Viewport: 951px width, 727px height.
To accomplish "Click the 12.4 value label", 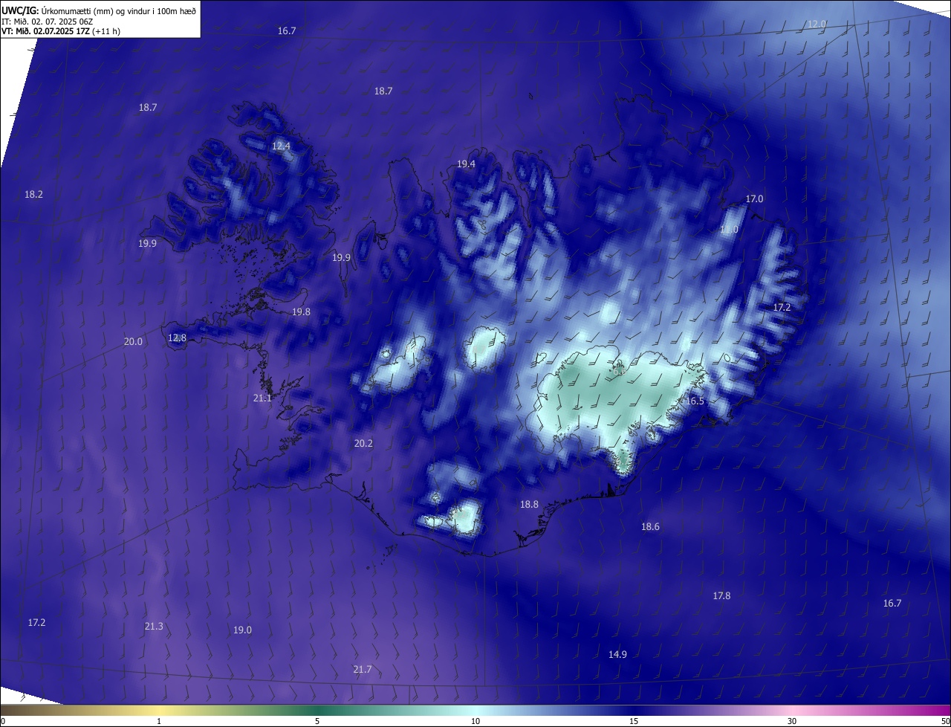I will [281, 146].
